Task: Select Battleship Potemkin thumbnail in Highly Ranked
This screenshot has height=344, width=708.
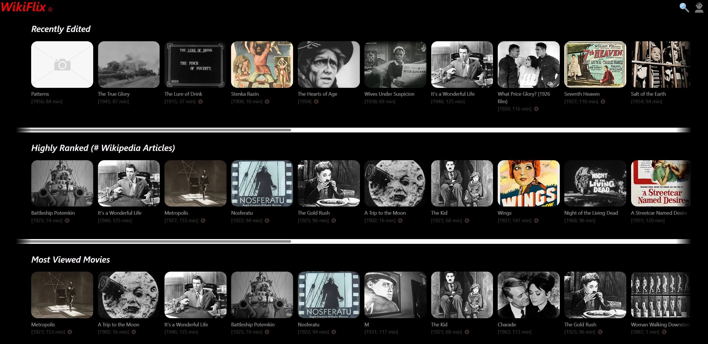Action: pyautogui.click(x=62, y=184)
